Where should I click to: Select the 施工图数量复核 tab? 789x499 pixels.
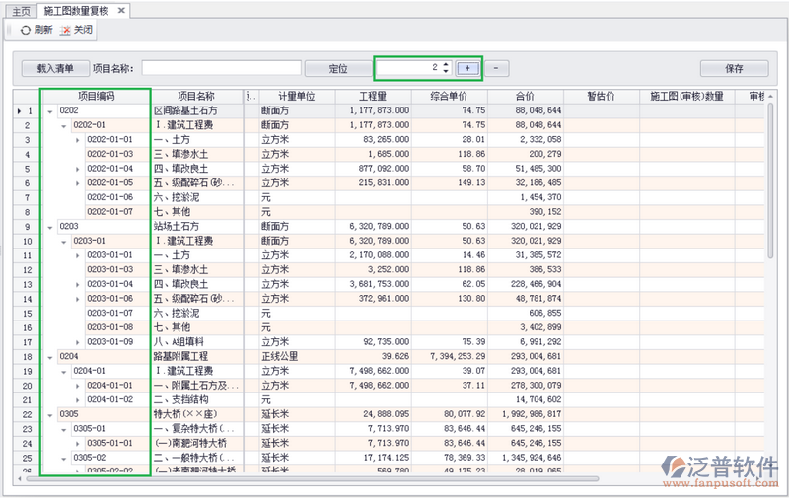(79, 10)
